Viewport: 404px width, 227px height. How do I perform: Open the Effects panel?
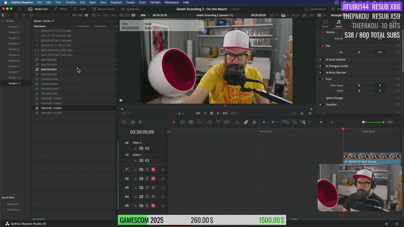61,9
